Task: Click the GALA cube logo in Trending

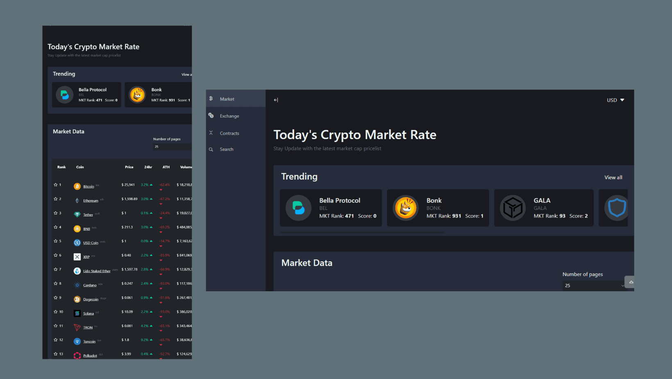Action: click(x=513, y=208)
